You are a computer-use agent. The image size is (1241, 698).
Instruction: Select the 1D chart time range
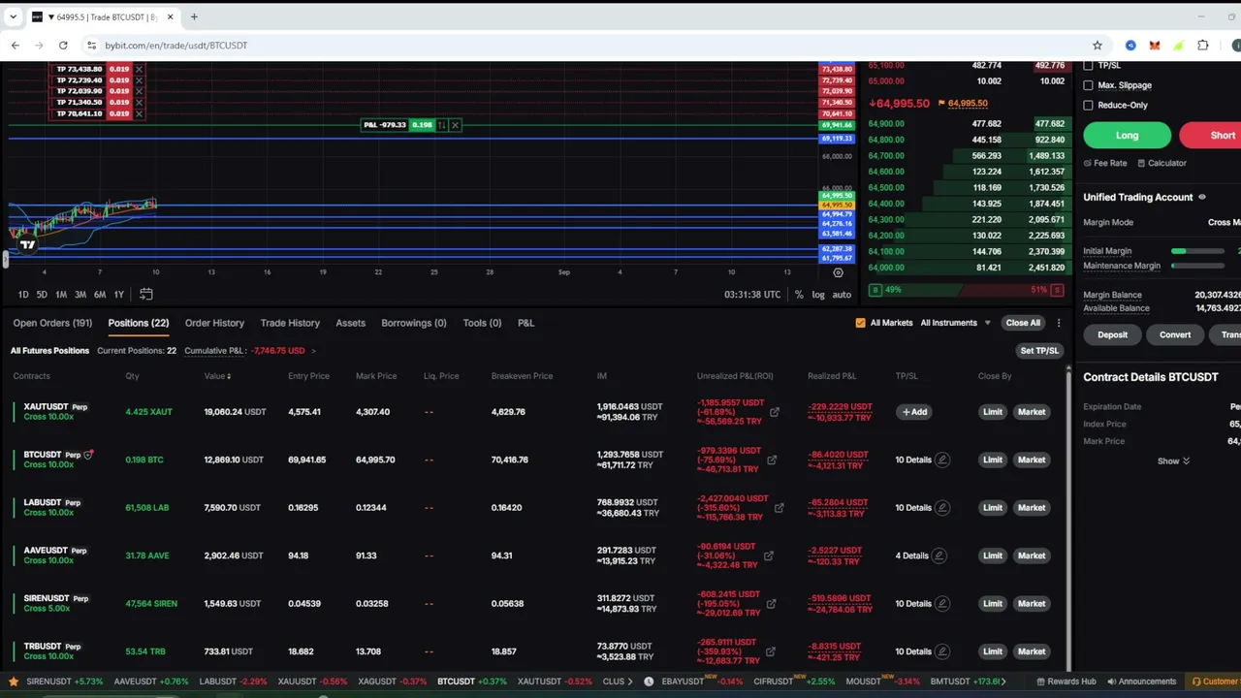pyautogui.click(x=23, y=295)
